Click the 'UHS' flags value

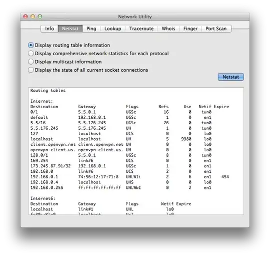(x=129, y=182)
